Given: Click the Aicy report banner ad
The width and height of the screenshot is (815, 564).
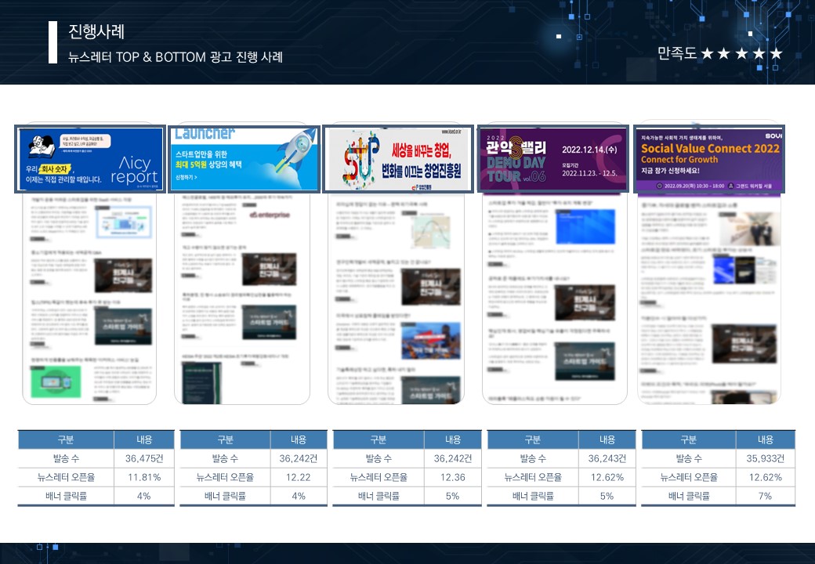Looking at the screenshot, I should coord(89,159).
